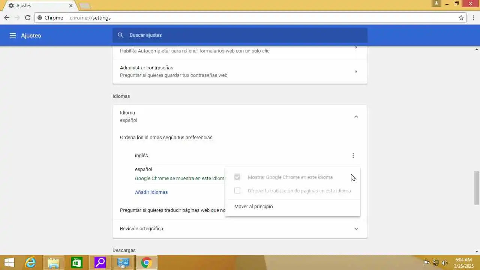Open File Explorer from the taskbar

tap(54, 262)
